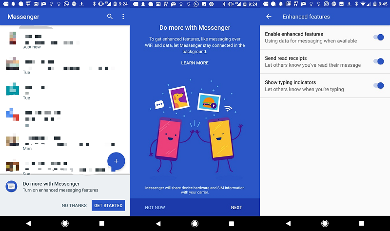Click 'Turn on enhanced messaging features' text

pos(60,190)
